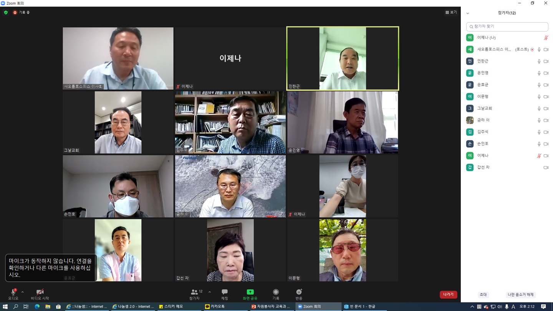This screenshot has width=553, height=311.
Task: Click the 기록 중 recording indicator
Action: [21, 13]
